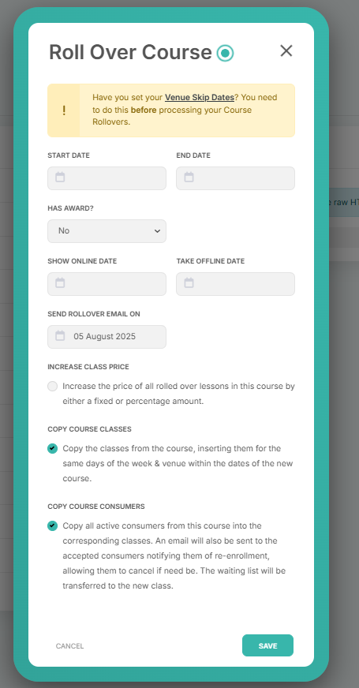Screen dimensions: 359x688
Task: Open the Venue Skip Dates link
Action: pos(200,97)
